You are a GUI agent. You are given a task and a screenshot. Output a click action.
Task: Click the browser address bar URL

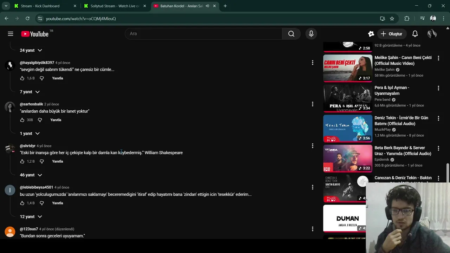click(x=81, y=19)
